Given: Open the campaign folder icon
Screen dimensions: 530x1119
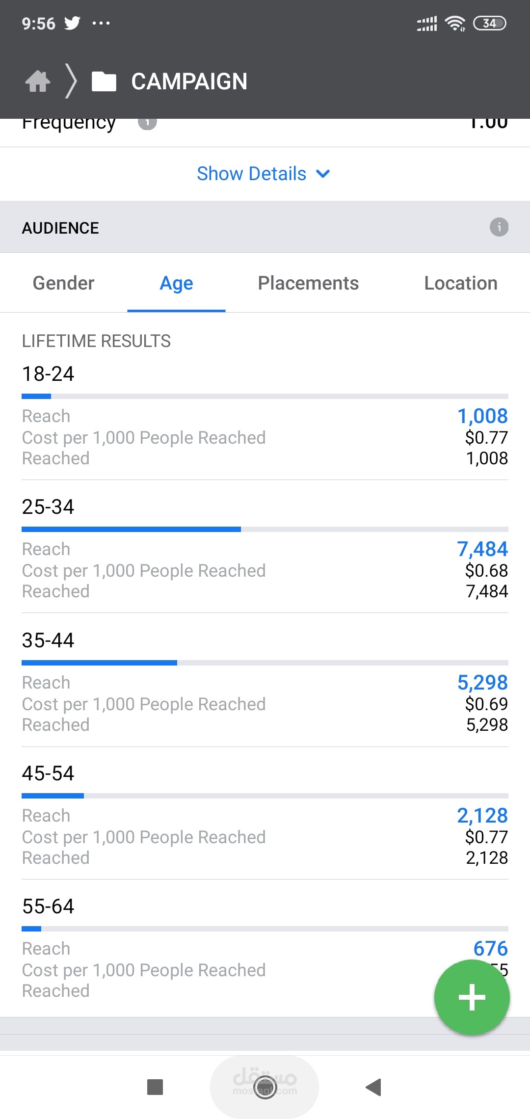Looking at the screenshot, I should [x=104, y=81].
